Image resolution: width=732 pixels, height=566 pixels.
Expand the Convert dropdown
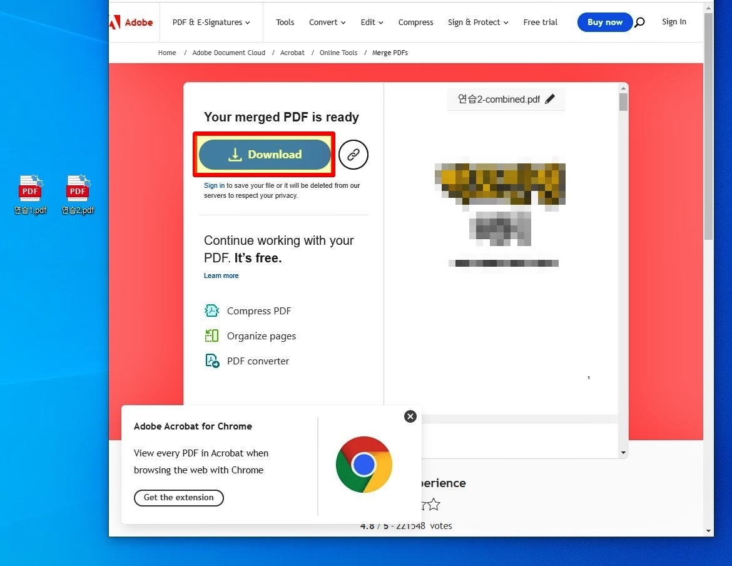[327, 22]
